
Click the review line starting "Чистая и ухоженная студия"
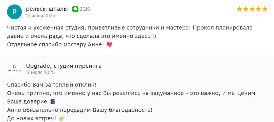click(130, 28)
